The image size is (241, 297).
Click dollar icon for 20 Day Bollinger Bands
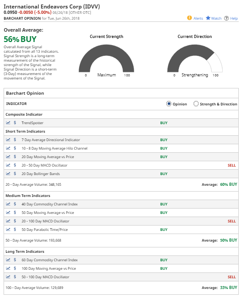[x=15, y=173]
